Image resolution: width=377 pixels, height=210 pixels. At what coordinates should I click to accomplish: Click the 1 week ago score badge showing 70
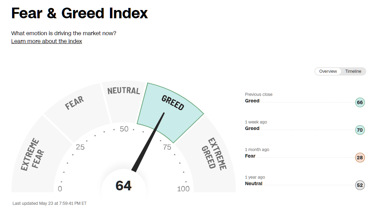(x=360, y=130)
